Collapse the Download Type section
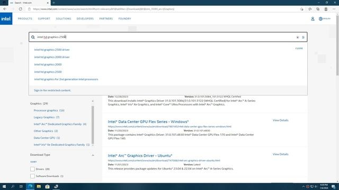Image resolution: width=339 pixels, height=190 pixels. pos(93,155)
